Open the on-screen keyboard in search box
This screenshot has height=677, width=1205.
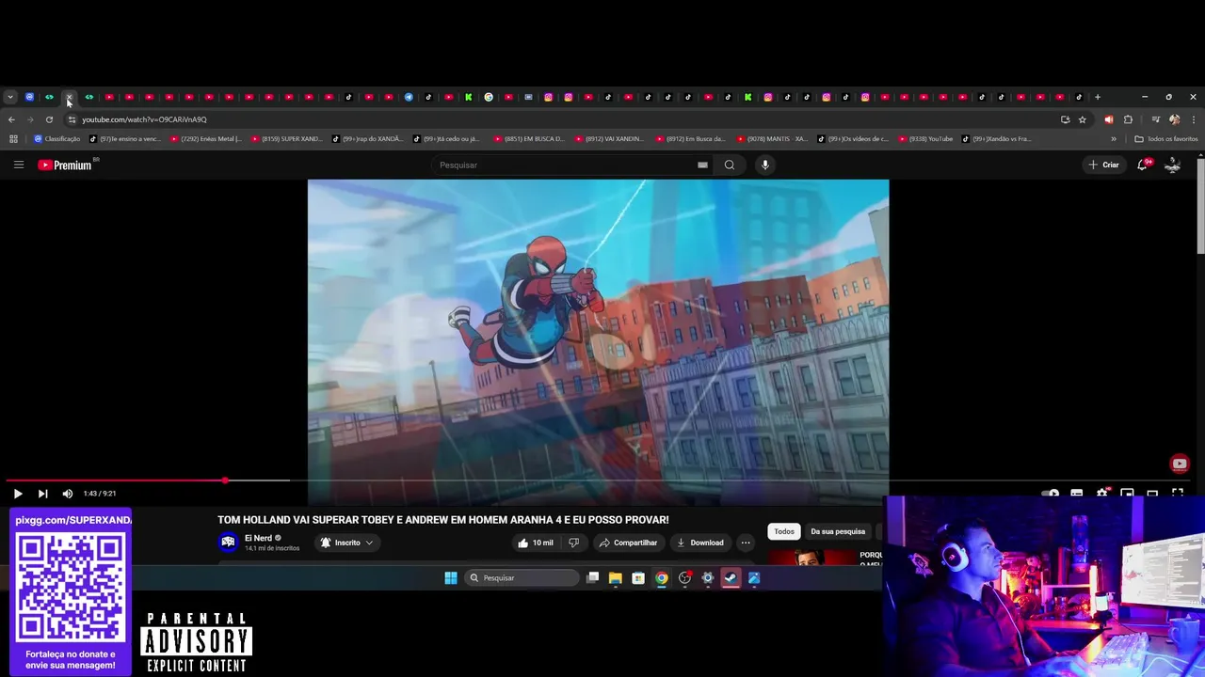702,165
